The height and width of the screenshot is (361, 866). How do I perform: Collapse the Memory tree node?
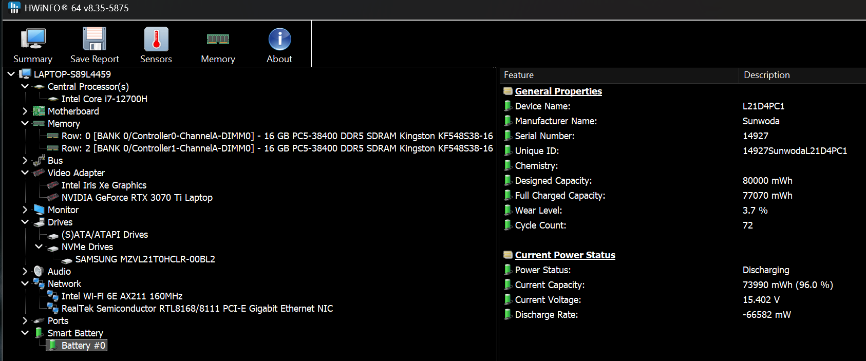(x=25, y=123)
